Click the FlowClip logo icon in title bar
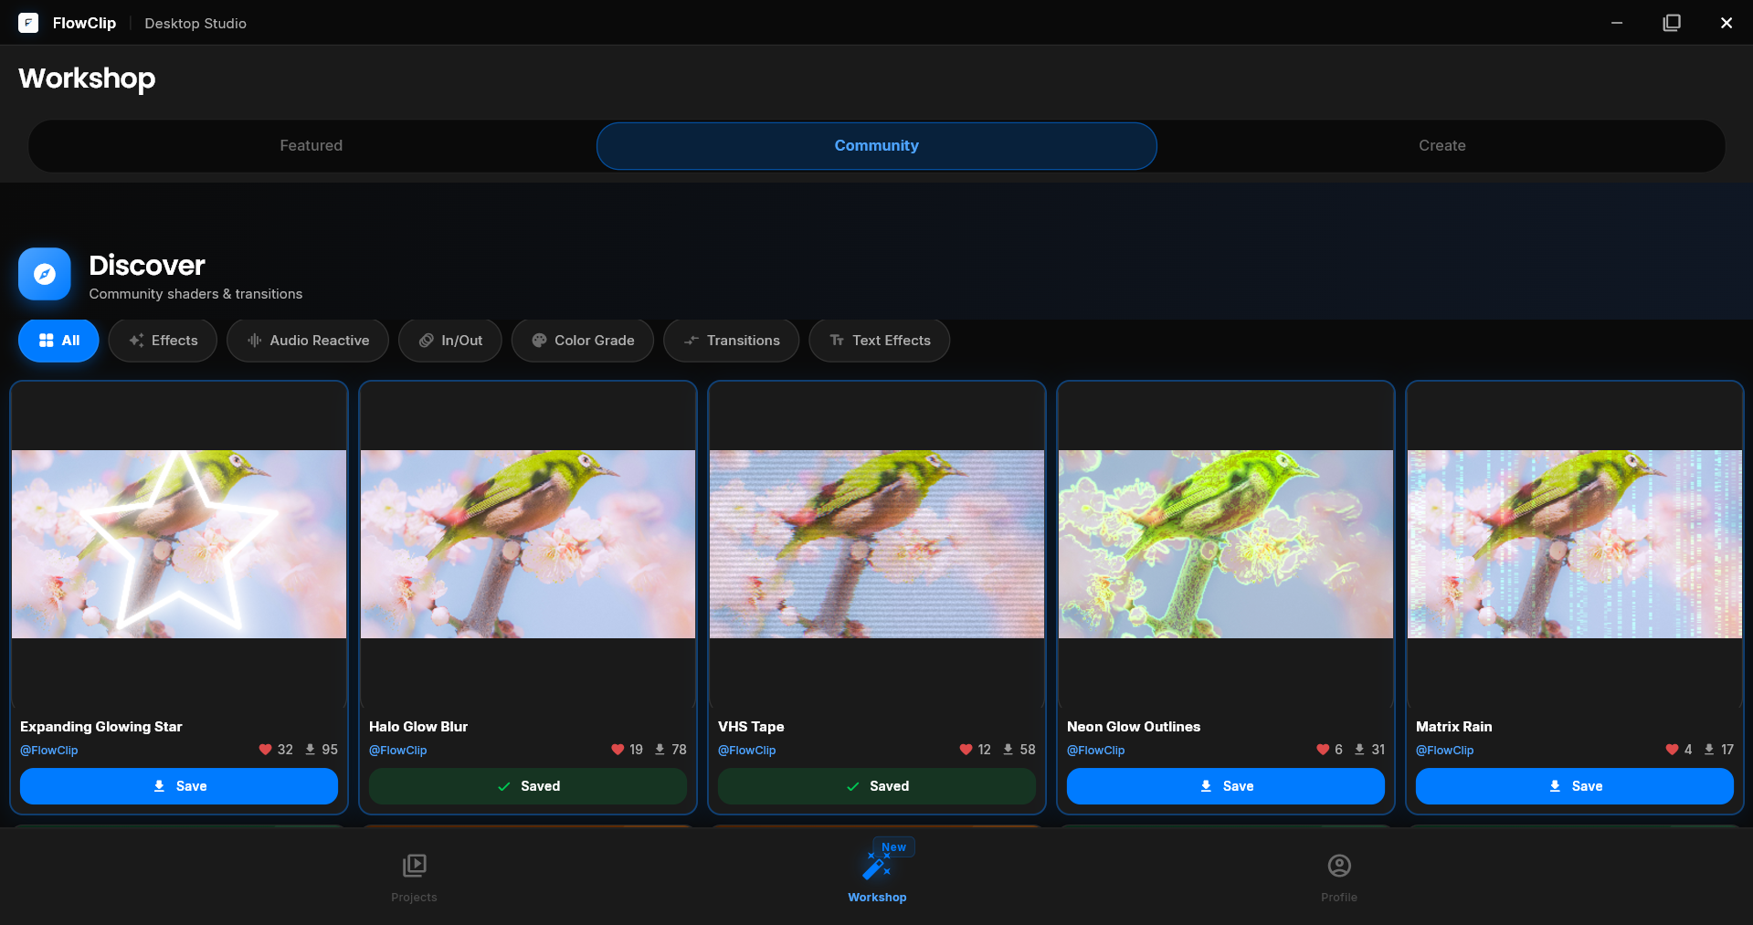1753x925 pixels. pos(28,23)
